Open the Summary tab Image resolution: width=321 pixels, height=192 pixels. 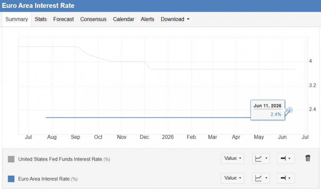16,19
